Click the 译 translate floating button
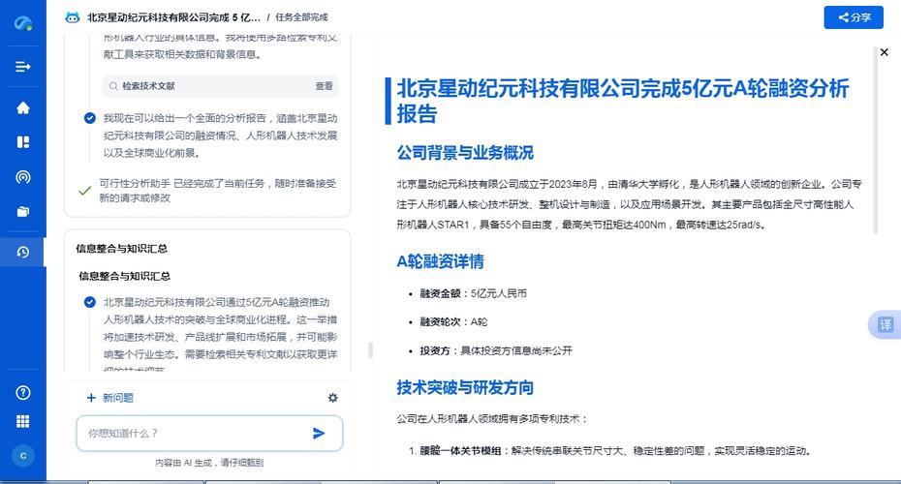Image resolution: width=901 pixels, height=484 pixels. [885, 325]
